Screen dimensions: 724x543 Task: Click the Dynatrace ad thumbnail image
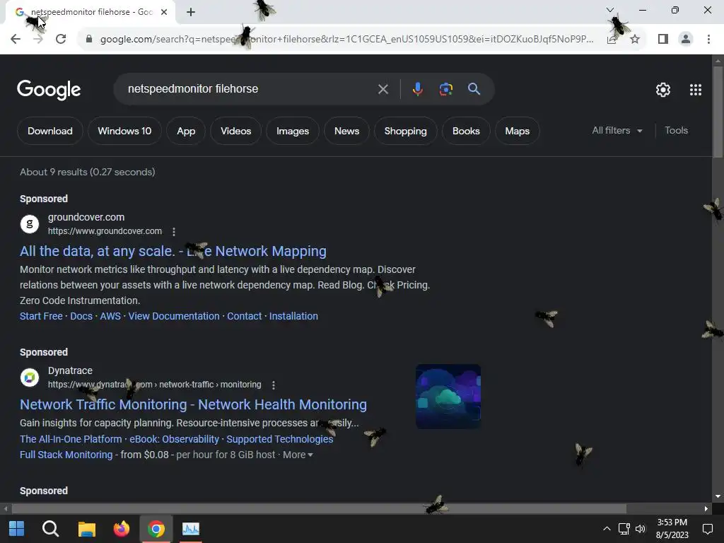[x=448, y=396]
